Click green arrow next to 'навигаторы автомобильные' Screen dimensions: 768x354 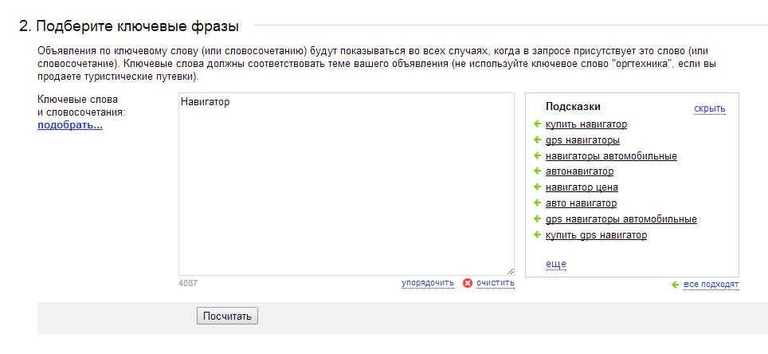pyautogui.click(x=537, y=156)
